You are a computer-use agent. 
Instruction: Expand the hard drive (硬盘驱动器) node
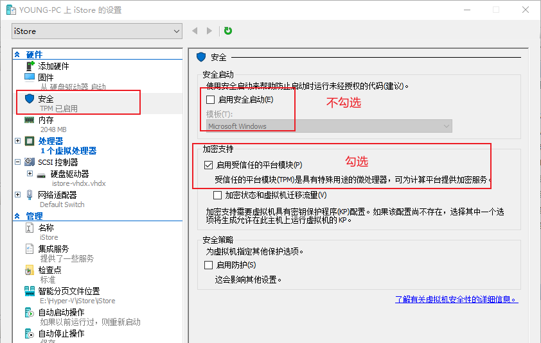[30, 174]
